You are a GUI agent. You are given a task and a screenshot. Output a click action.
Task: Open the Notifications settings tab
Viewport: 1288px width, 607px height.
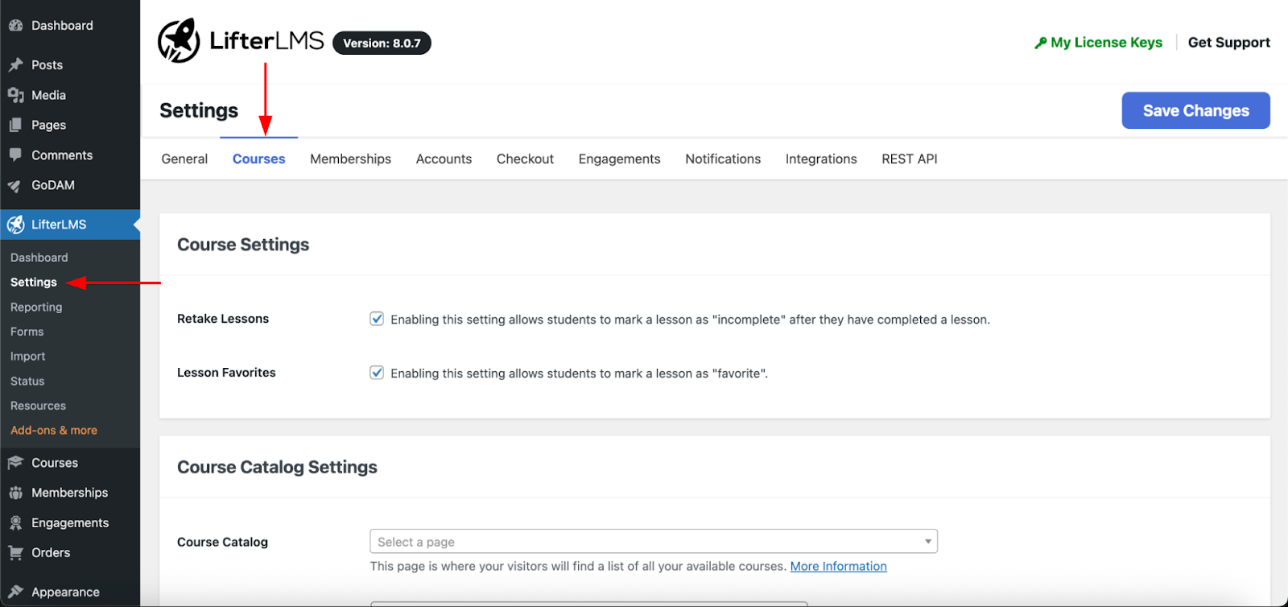point(723,159)
